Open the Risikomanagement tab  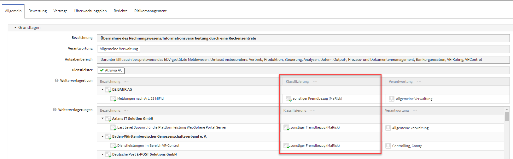[150, 11]
